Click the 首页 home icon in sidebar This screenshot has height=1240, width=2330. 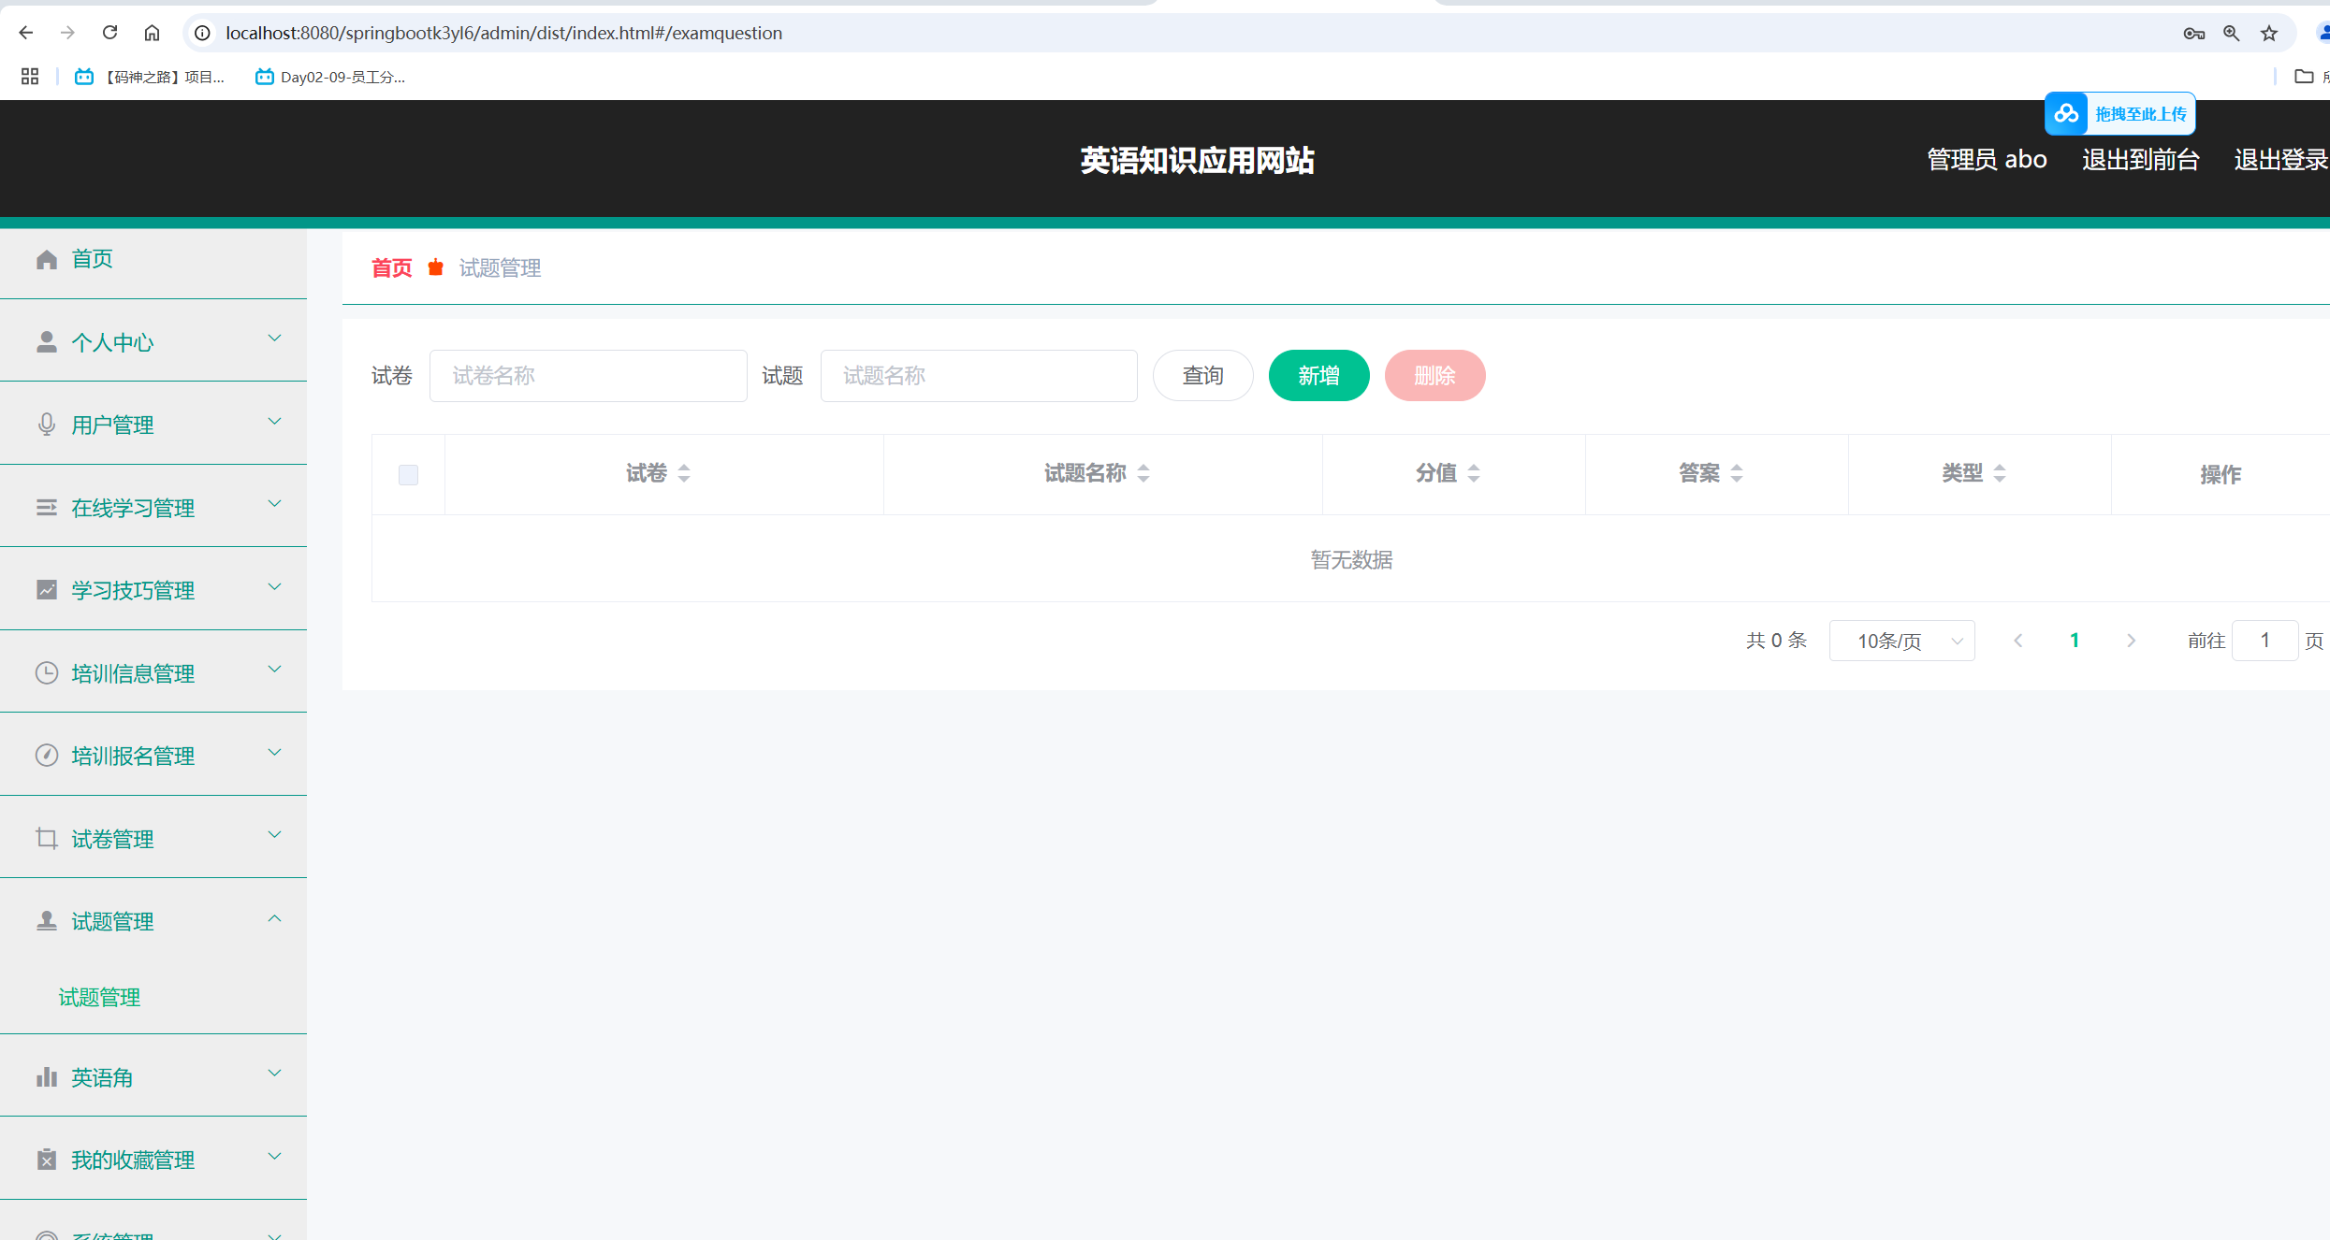pyautogui.click(x=47, y=259)
